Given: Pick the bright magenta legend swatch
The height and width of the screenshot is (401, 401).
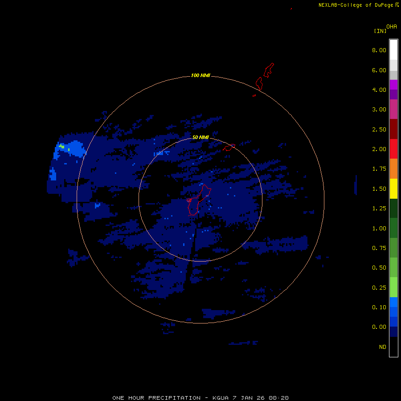Looking at the screenshot, I should 393,85.
